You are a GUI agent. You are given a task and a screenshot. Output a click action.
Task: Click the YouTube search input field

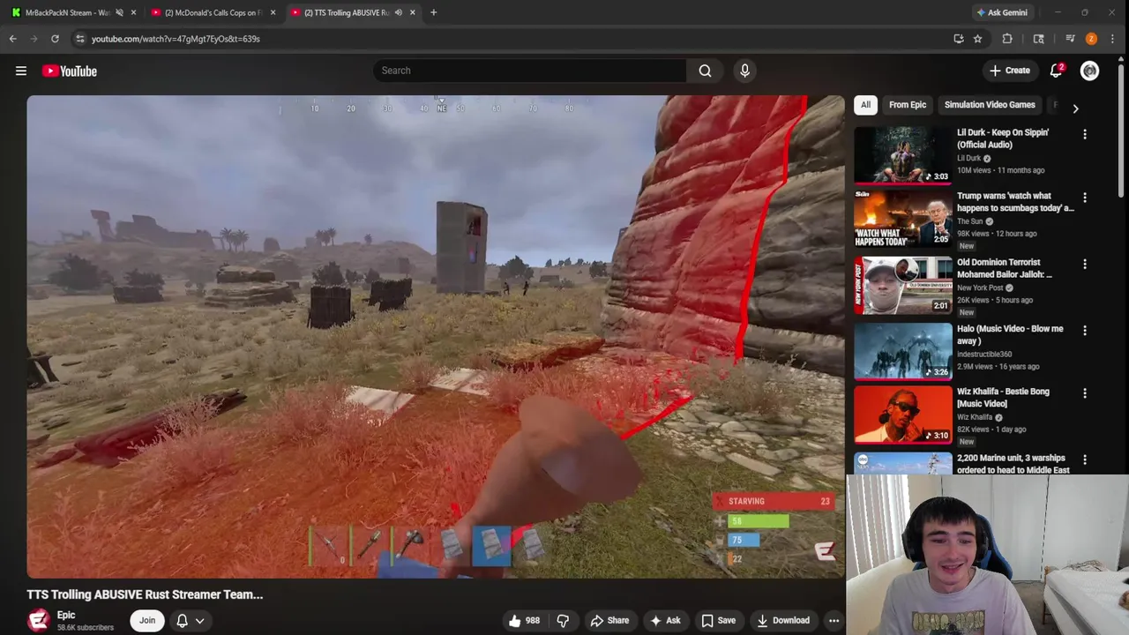(x=529, y=71)
